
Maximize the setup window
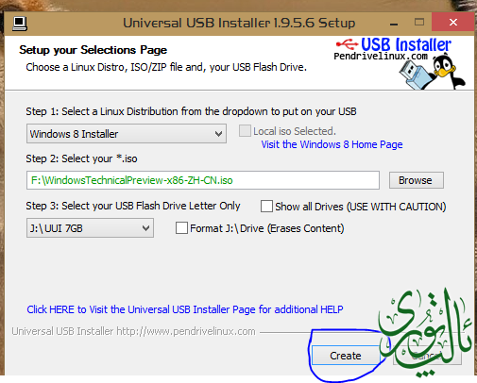pyautogui.click(x=419, y=23)
